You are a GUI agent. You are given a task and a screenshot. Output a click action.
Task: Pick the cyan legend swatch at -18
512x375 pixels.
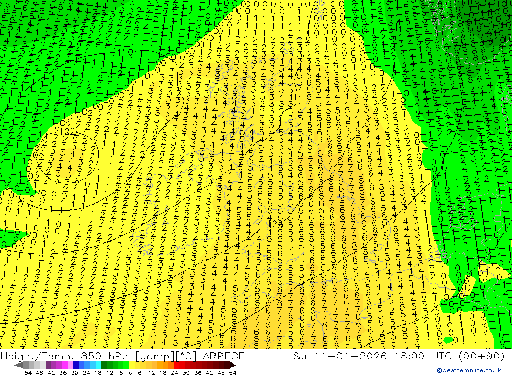click(x=98, y=365)
